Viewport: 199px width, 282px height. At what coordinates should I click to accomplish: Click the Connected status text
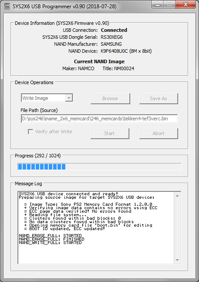pyautogui.click(x=114, y=30)
